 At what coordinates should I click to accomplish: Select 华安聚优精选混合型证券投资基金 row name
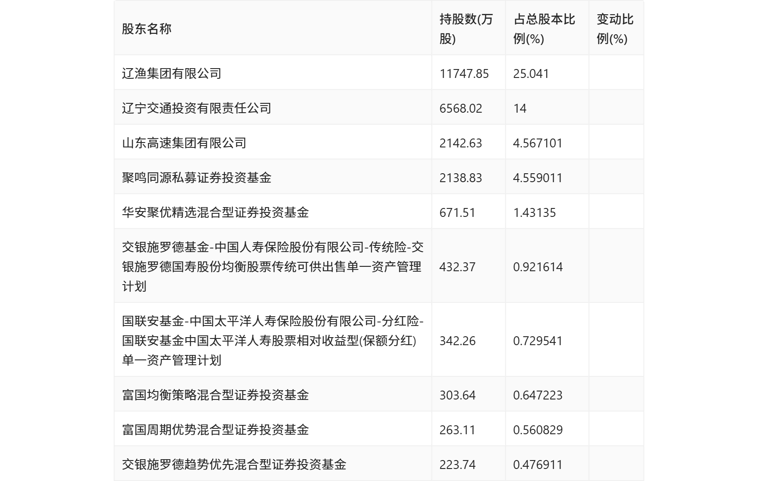tap(215, 212)
